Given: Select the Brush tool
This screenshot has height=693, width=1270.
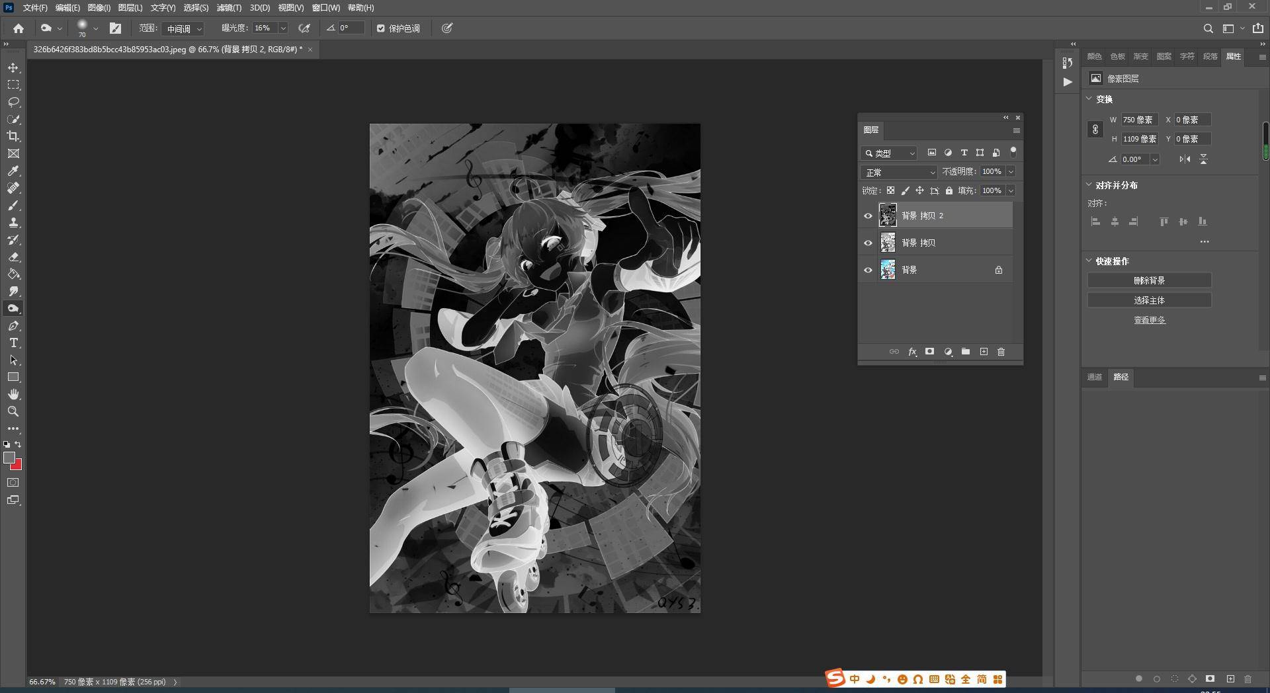Looking at the screenshot, I should (x=13, y=205).
